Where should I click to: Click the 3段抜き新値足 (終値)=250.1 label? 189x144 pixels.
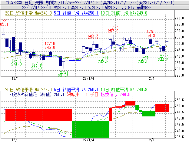point(37,94)
